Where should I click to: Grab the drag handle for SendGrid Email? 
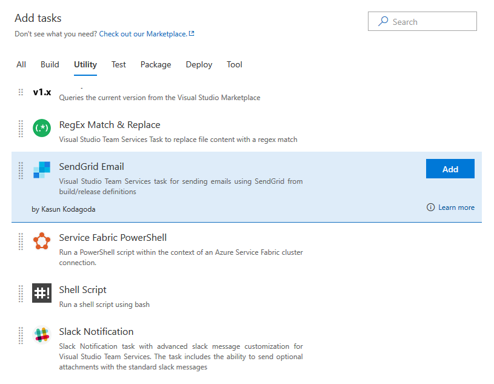[21, 170]
